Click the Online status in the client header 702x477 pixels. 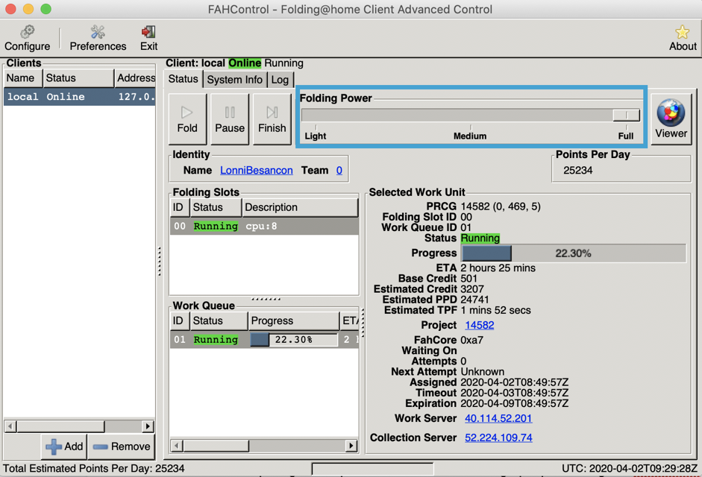click(245, 63)
